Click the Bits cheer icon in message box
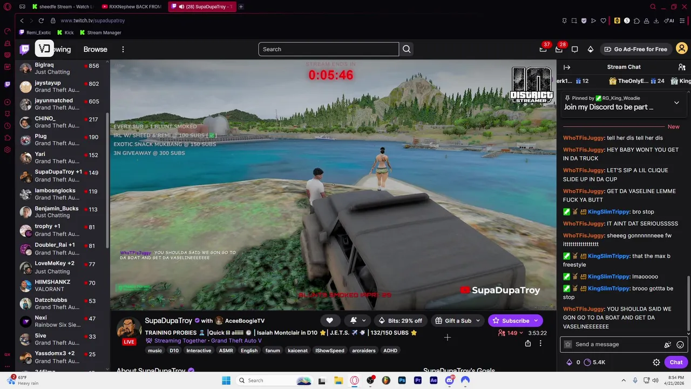 668,344
